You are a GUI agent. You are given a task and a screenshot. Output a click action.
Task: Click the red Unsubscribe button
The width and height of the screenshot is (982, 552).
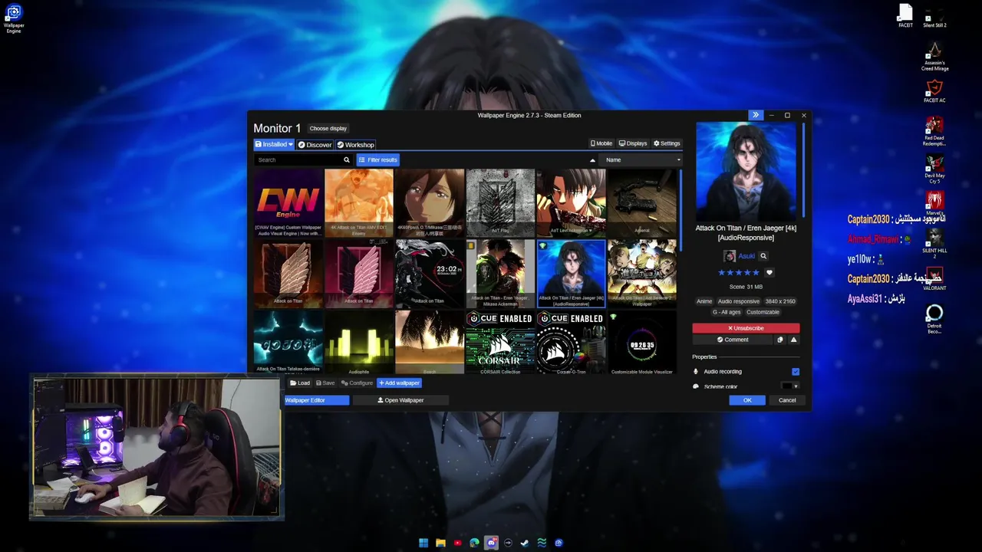(x=746, y=328)
